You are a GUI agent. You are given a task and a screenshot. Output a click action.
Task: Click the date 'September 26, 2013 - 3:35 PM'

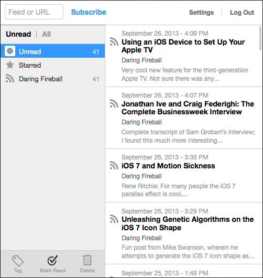(165, 157)
